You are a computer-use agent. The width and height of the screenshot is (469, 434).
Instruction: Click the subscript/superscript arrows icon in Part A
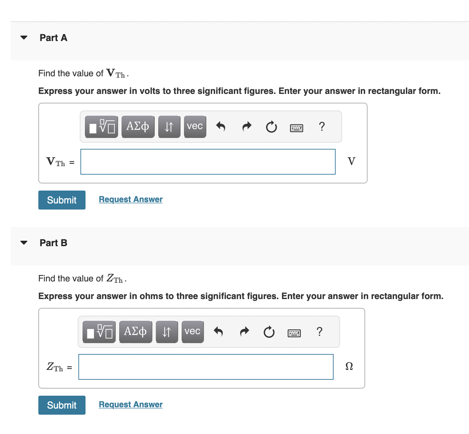pyautogui.click(x=169, y=126)
